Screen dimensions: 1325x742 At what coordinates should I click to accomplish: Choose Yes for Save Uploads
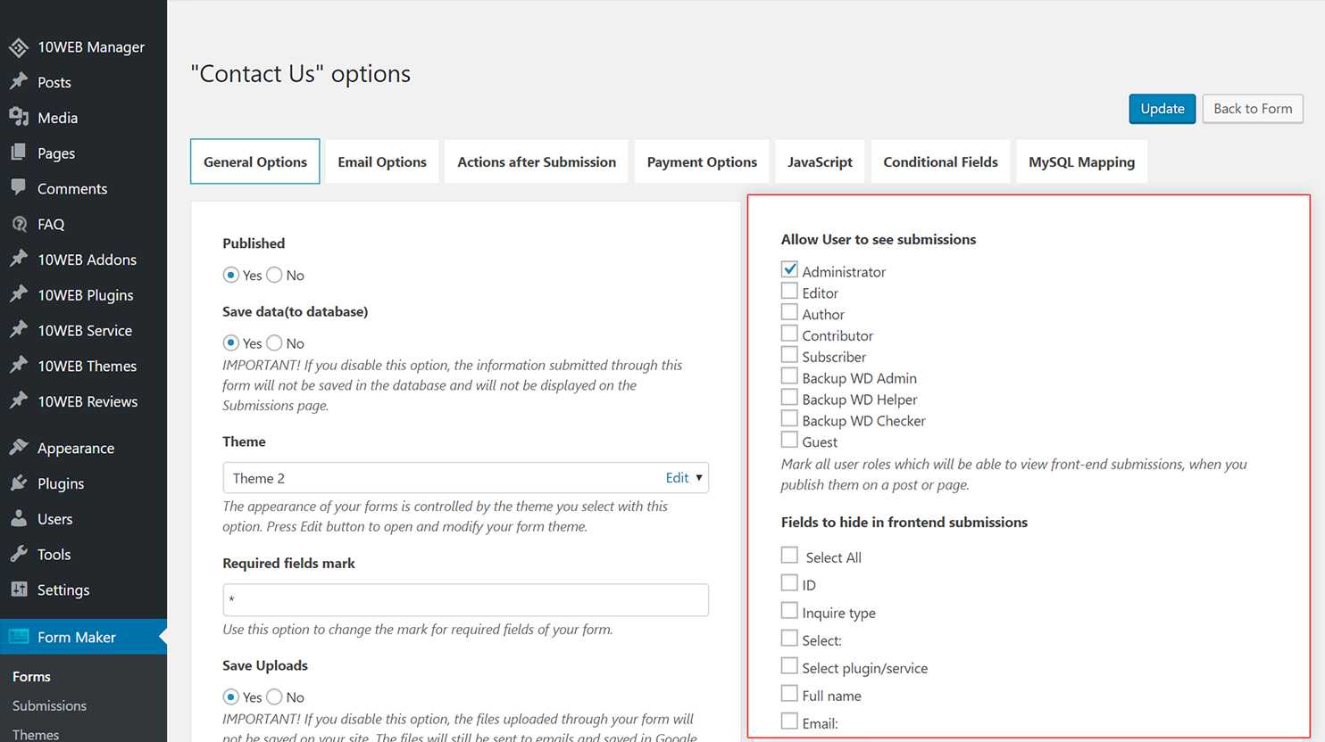tap(231, 697)
